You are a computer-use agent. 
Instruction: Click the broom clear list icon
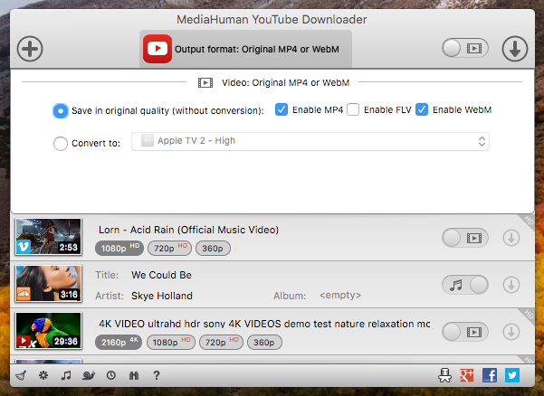tap(21, 375)
